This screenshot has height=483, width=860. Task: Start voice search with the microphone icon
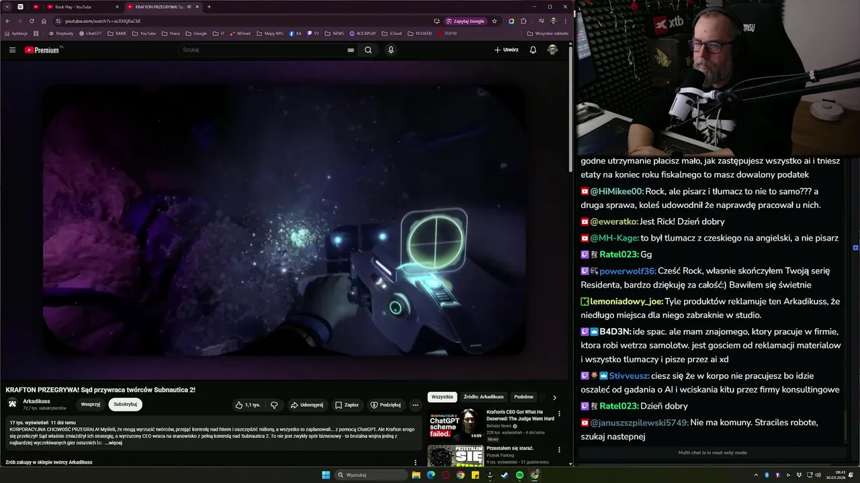click(x=390, y=50)
